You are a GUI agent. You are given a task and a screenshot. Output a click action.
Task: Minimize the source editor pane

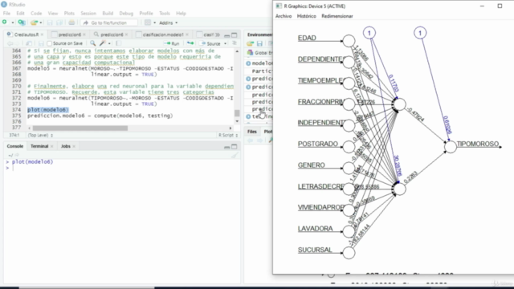pos(226,35)
